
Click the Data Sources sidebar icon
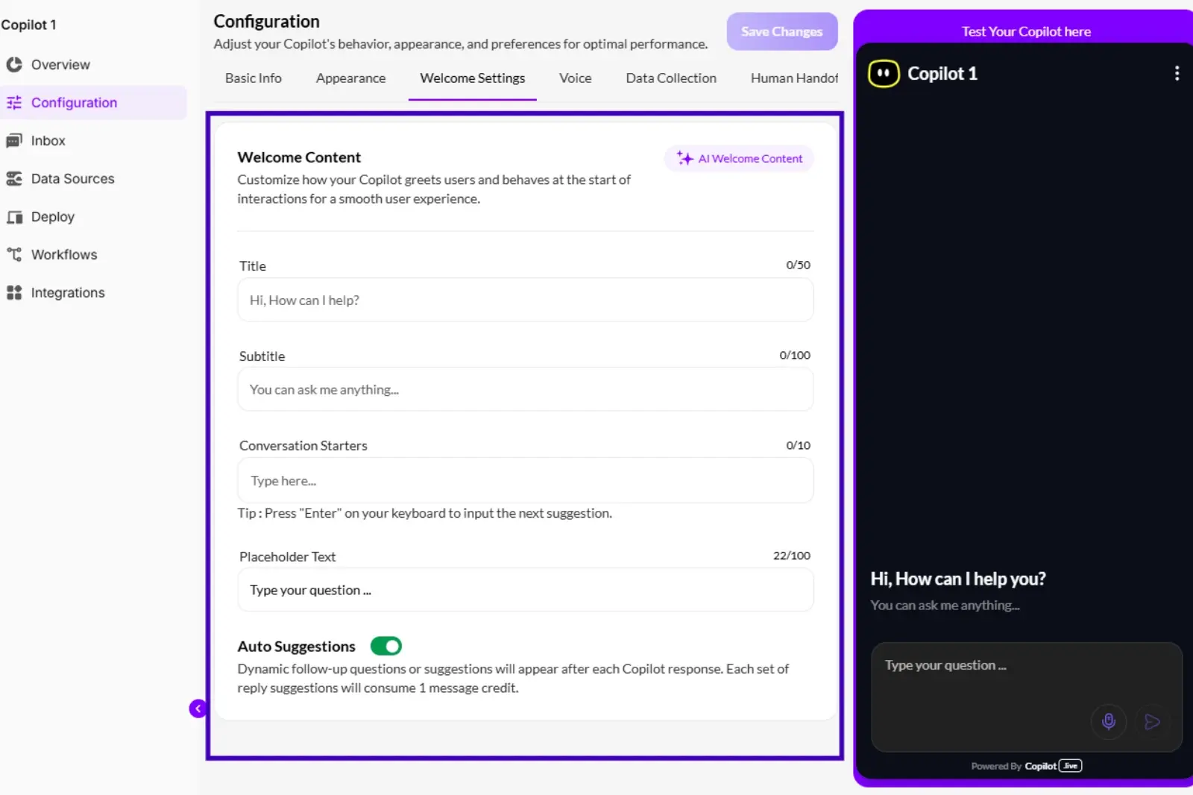(15, 178)
